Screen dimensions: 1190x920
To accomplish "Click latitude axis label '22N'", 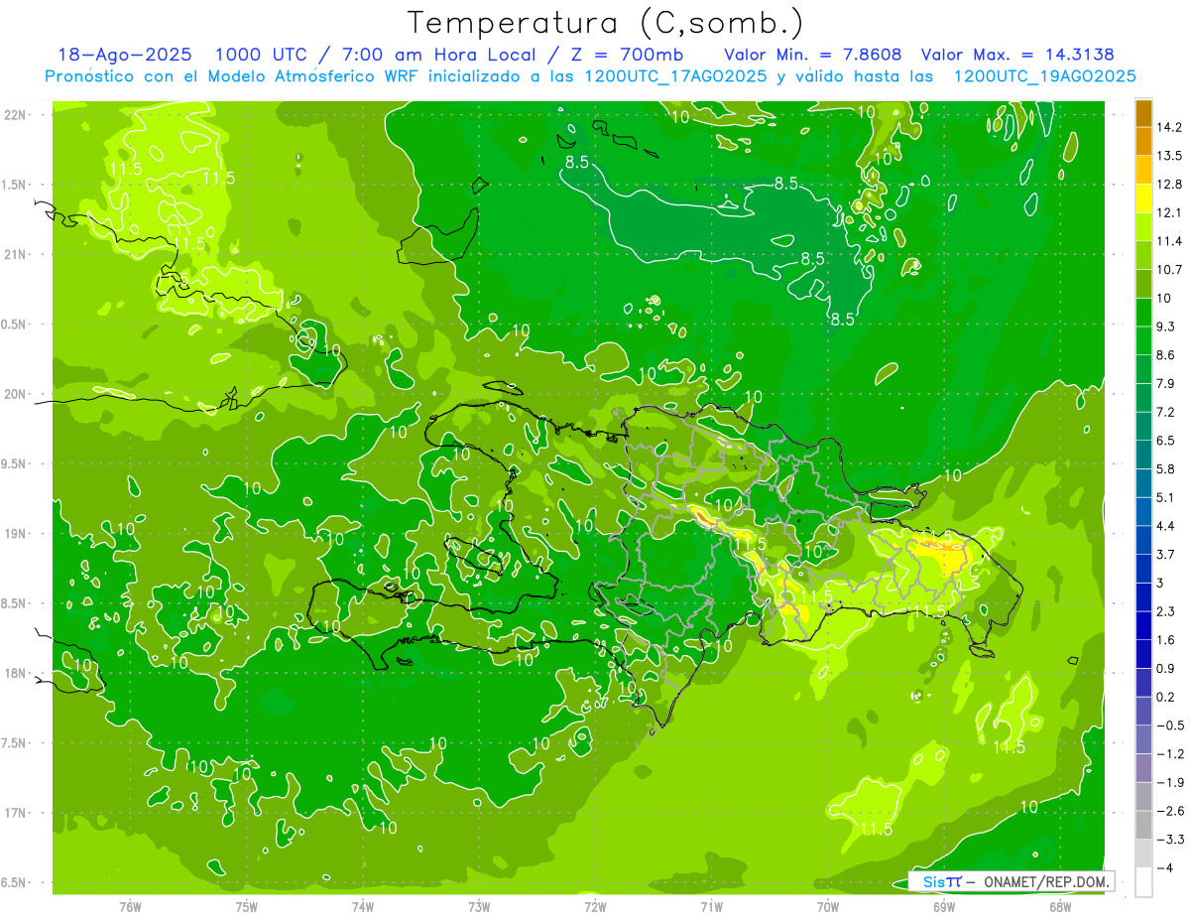I will [x=14, y=115].
